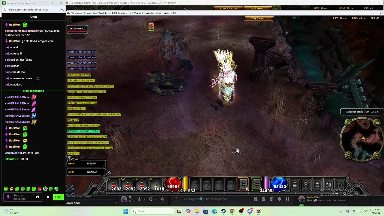Open chat settings gear in Kick popout

(48, 197)
